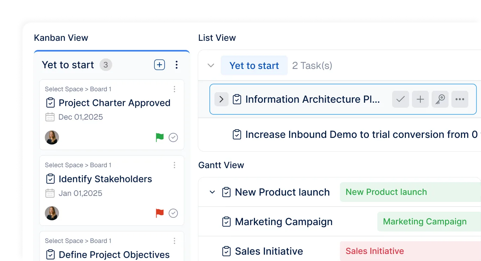
Task: Click Dec 01,2025 due date text
Action: (81, 117)
